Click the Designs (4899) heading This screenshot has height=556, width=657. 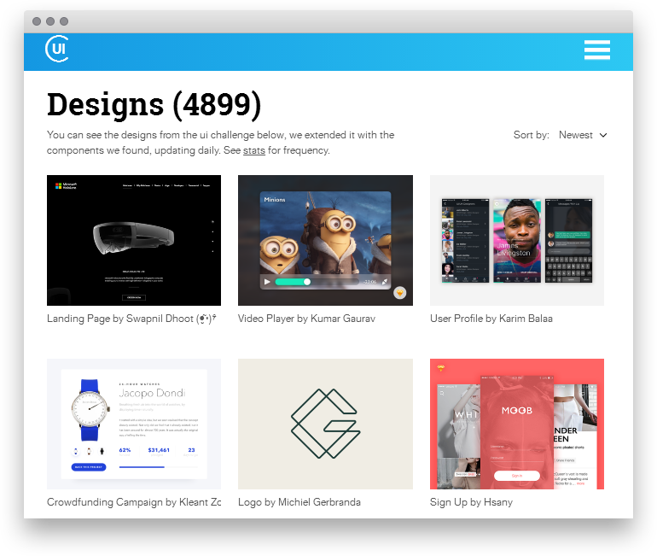click(x=154, y=104)
